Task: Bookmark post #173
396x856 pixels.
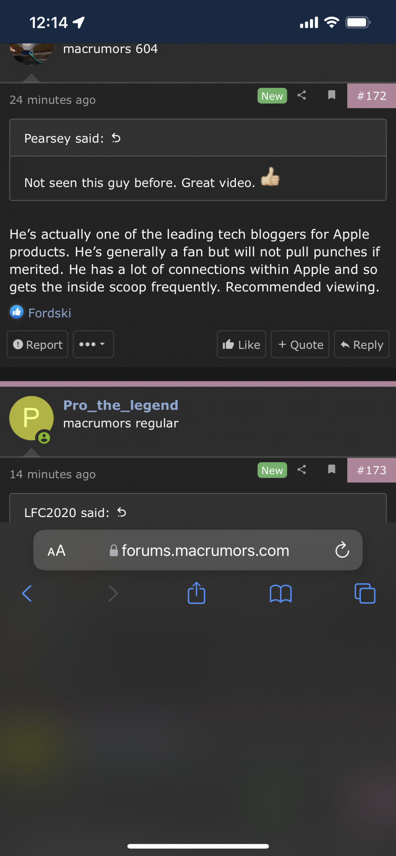Action: pos(331,470)
